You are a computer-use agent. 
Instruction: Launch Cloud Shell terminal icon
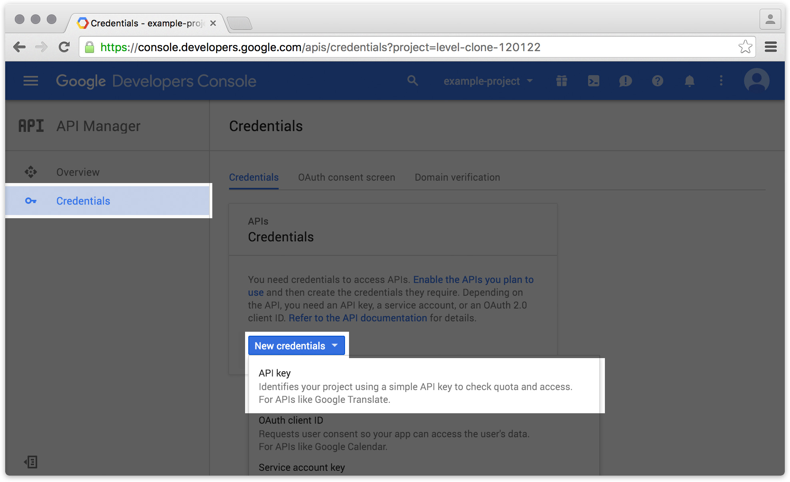coord(594,81)
